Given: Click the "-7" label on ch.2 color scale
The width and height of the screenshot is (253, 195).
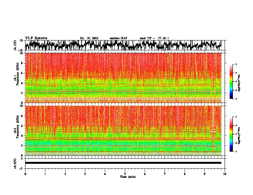Looking at the screenshot, I should tap(236, 151).
